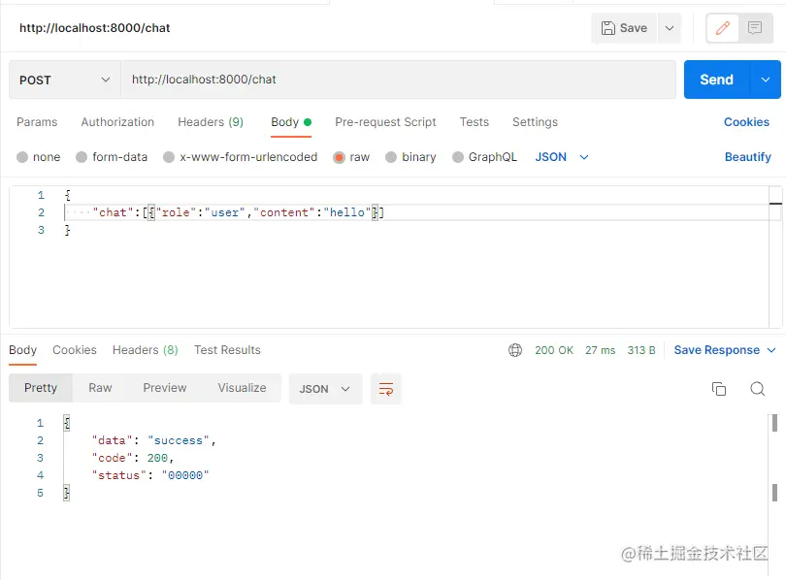Screen dimensions: 786x580
Task: Switch to the Preview response view
Action: [x=165, y=388]
